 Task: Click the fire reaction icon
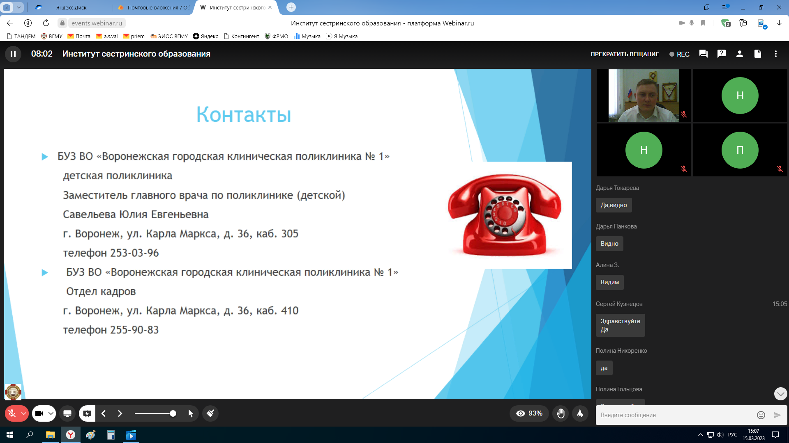[x=580, y=413]
